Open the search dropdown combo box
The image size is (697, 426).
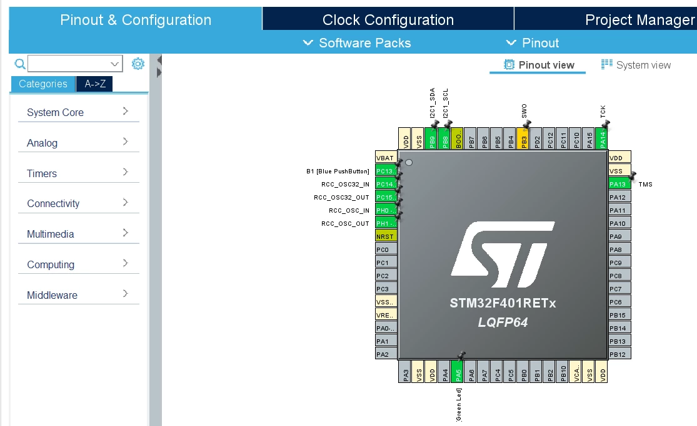(75, 64)
